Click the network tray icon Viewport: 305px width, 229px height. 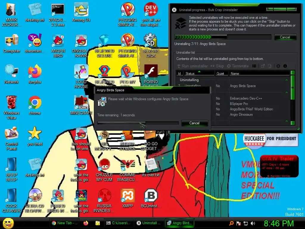[x=246, y=223]
